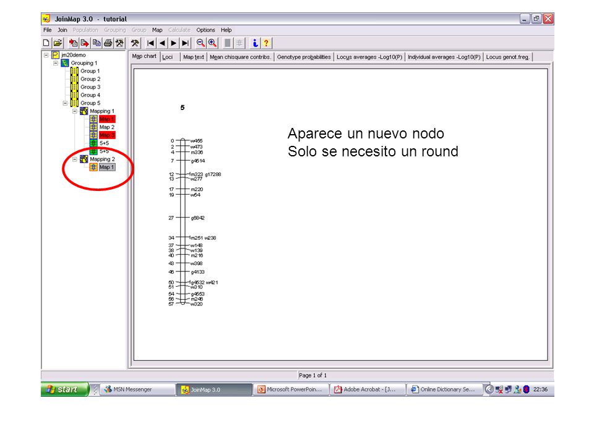The height and width of the screenshot is (445, 594).
Task: Go to the previous page with the toolbar arrow
Action: tap(162, 43)
